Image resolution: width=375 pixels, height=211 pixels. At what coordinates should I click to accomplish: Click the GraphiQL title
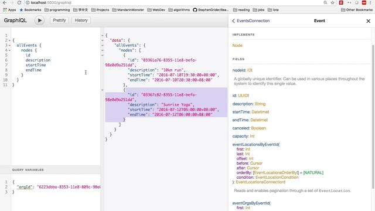[15, 21]
